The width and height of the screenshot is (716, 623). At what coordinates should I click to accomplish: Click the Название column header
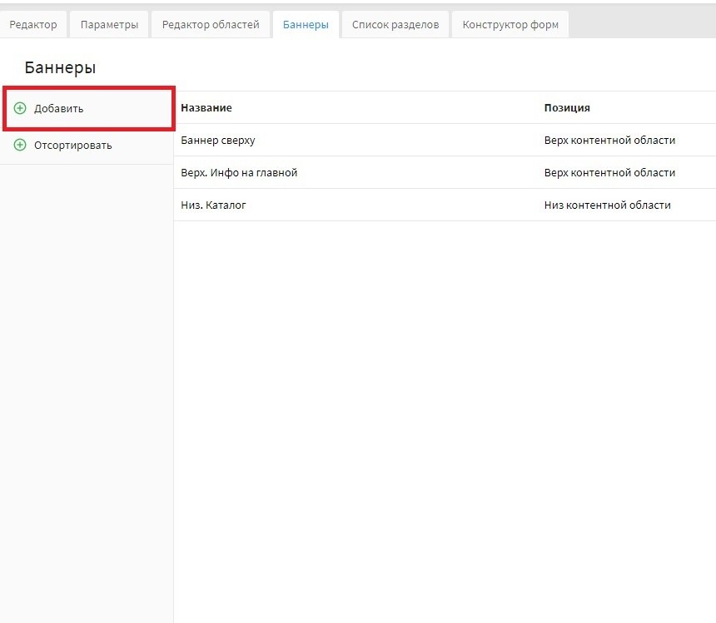pyautogui.click(x=206, y=108)
